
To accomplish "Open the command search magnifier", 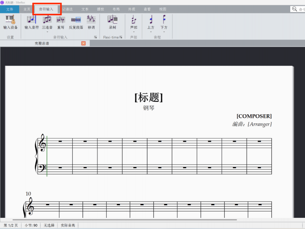I will 295,9.
